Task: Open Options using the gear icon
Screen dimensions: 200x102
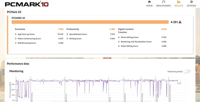Action: point(191,2)
